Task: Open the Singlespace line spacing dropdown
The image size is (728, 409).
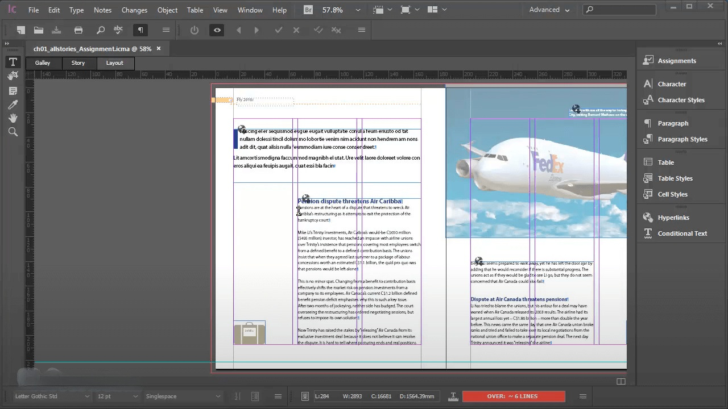Action: click(x=217, y=397)
